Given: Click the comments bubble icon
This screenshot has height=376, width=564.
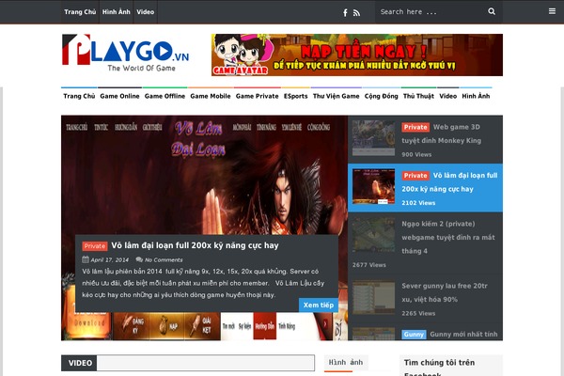Looking at the screenshot, I should 139,259.
